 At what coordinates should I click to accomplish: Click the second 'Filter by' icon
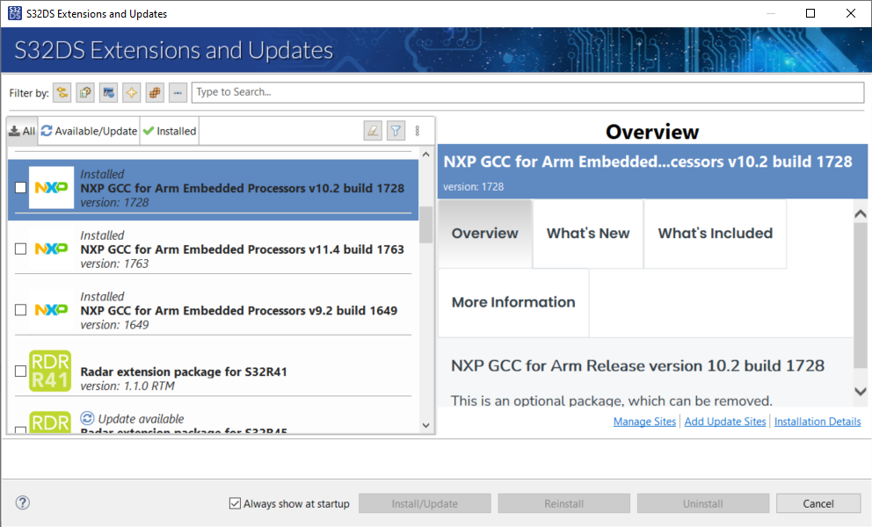(x=85, y=92)
